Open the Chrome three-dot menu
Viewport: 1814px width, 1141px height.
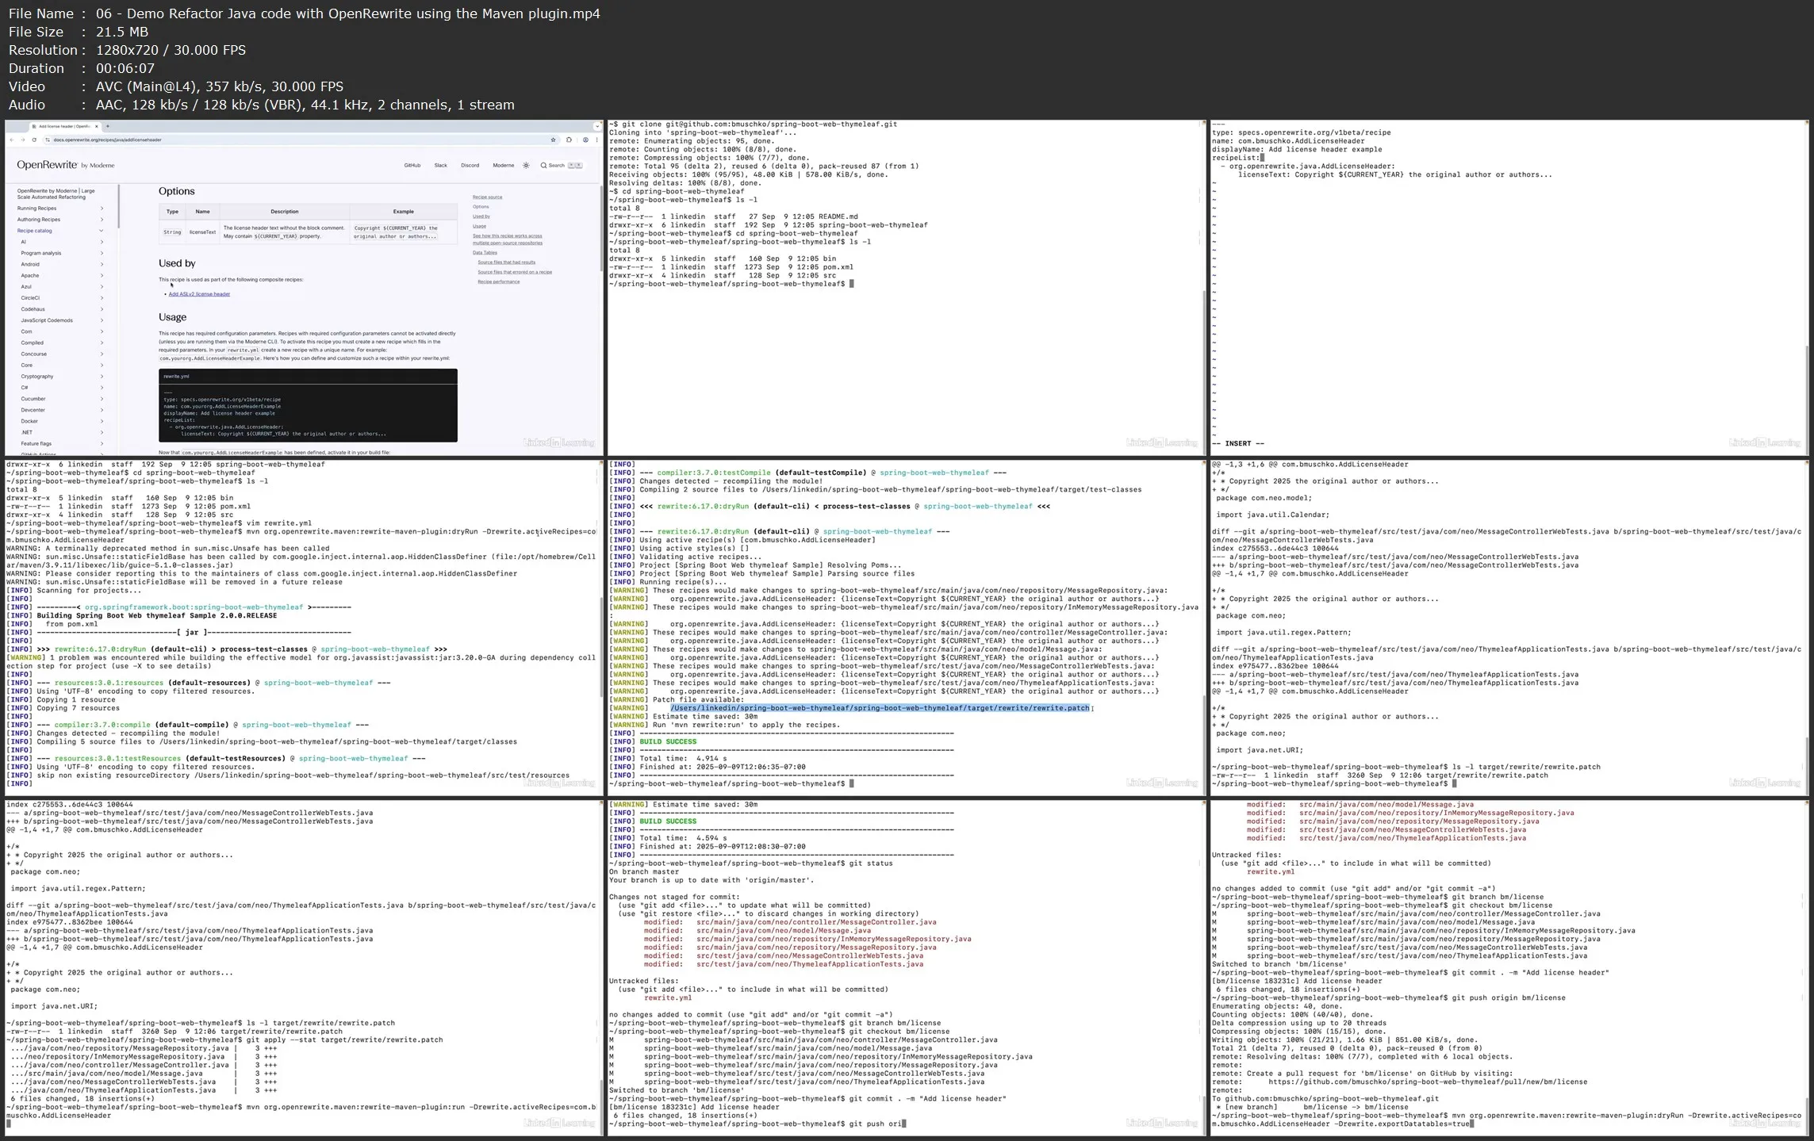(x=596, y=140)
